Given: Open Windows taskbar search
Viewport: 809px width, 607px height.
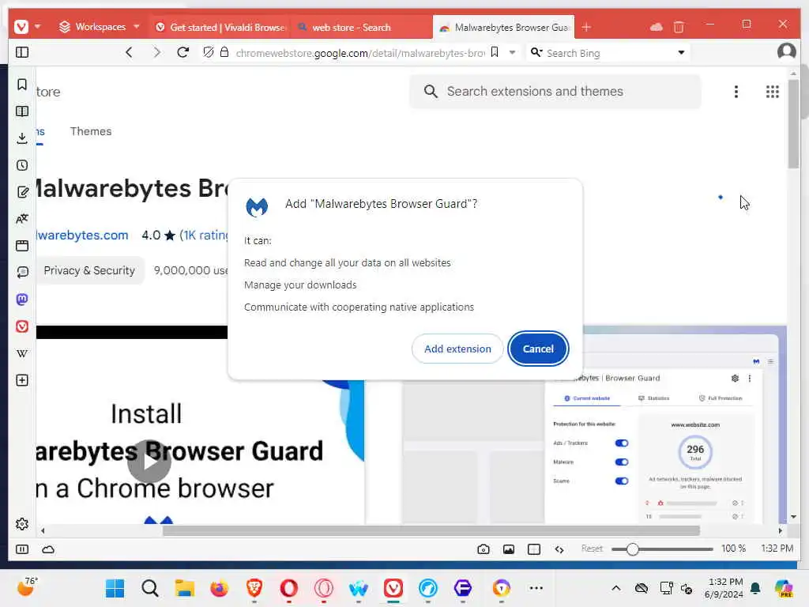Looking at the screenshot, I should point(149,588).
